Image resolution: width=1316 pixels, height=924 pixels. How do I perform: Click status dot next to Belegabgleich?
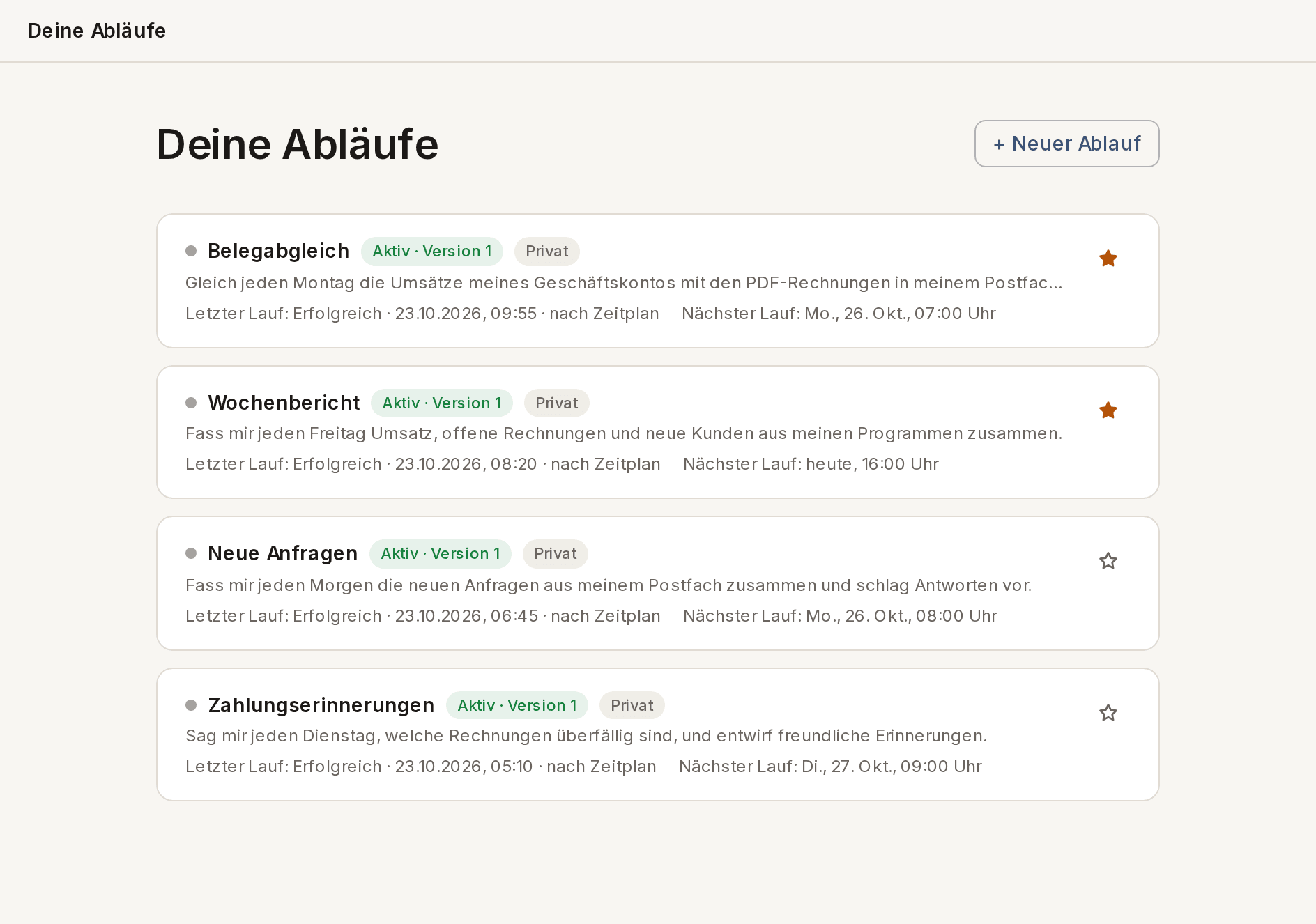tap(191, 251)
